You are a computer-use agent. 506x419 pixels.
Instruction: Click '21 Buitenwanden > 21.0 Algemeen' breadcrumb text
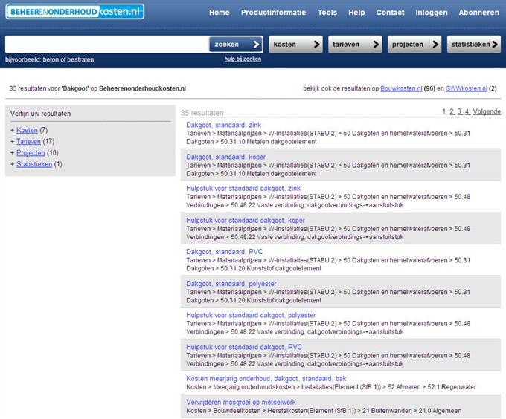click(411, 411)
